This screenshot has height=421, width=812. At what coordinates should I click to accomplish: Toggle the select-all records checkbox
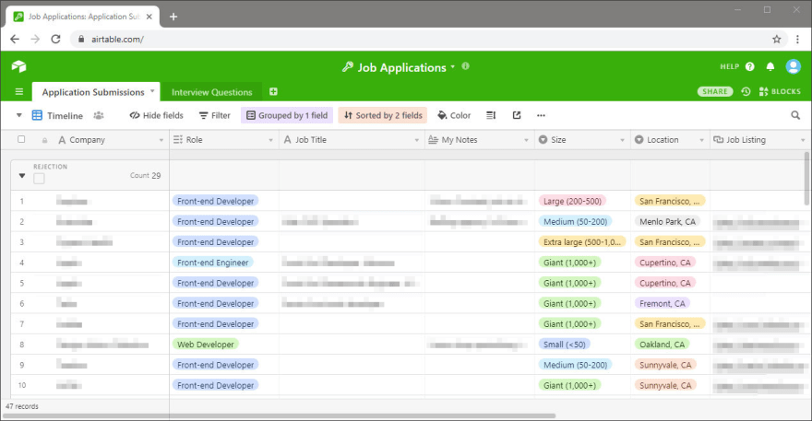coord(21,139)
